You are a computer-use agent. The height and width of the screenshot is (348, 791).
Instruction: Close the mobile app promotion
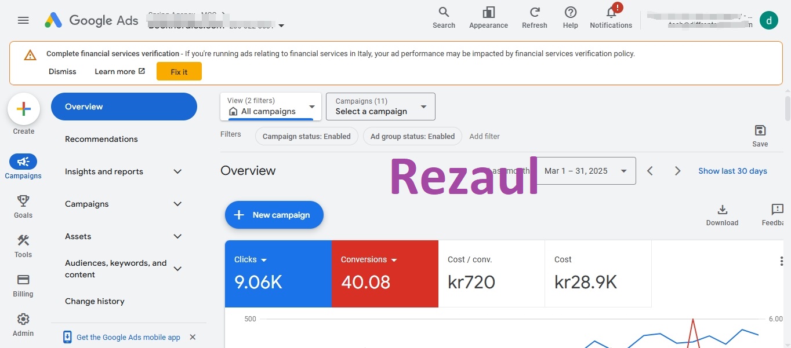tap(193, 337)
